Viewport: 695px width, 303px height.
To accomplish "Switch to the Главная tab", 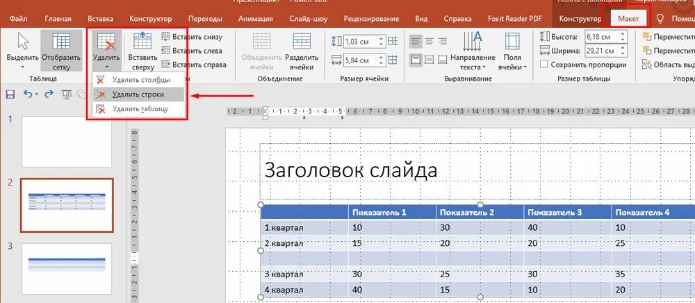I will pyautogui.click(x=58, y=19).
